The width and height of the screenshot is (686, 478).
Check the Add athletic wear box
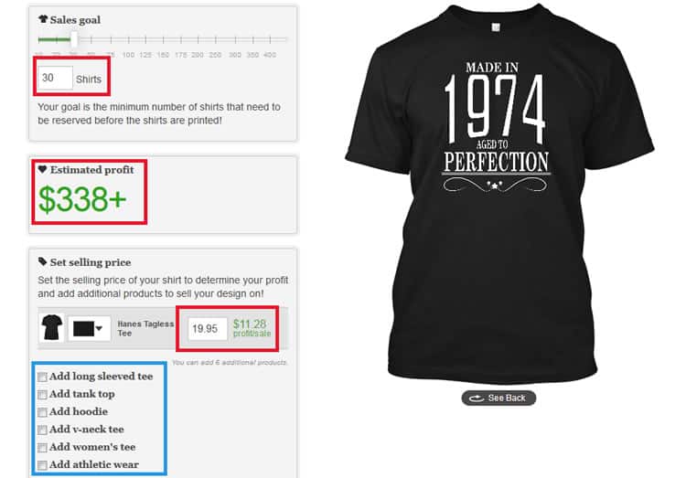tap(42, 465)
